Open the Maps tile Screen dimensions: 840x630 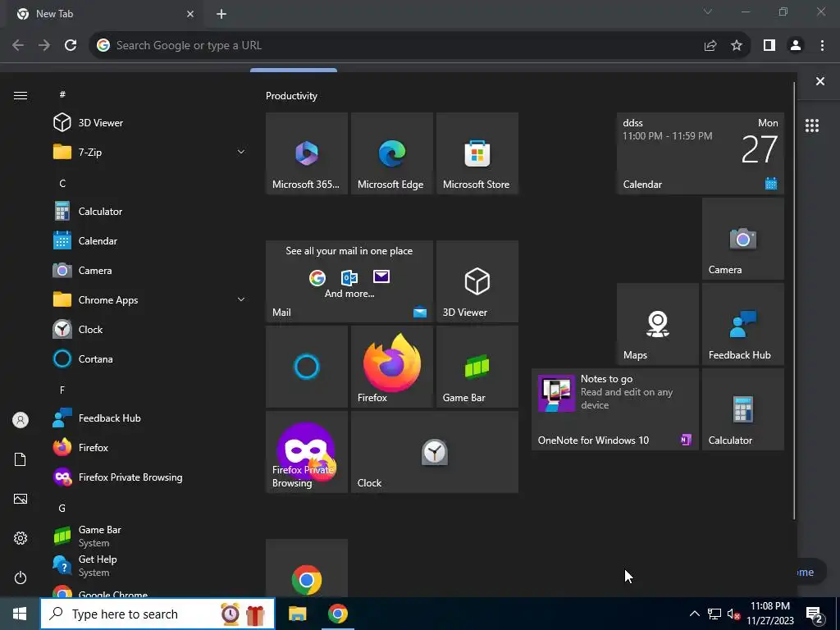(658, 324)
